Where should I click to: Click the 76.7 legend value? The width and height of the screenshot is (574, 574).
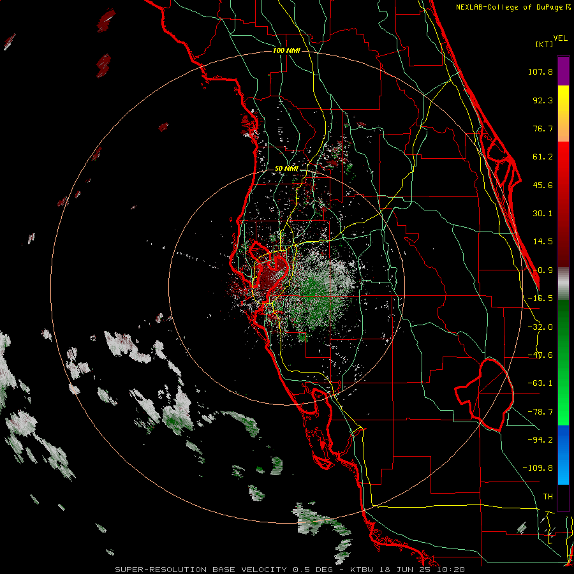tap(543, 128)
